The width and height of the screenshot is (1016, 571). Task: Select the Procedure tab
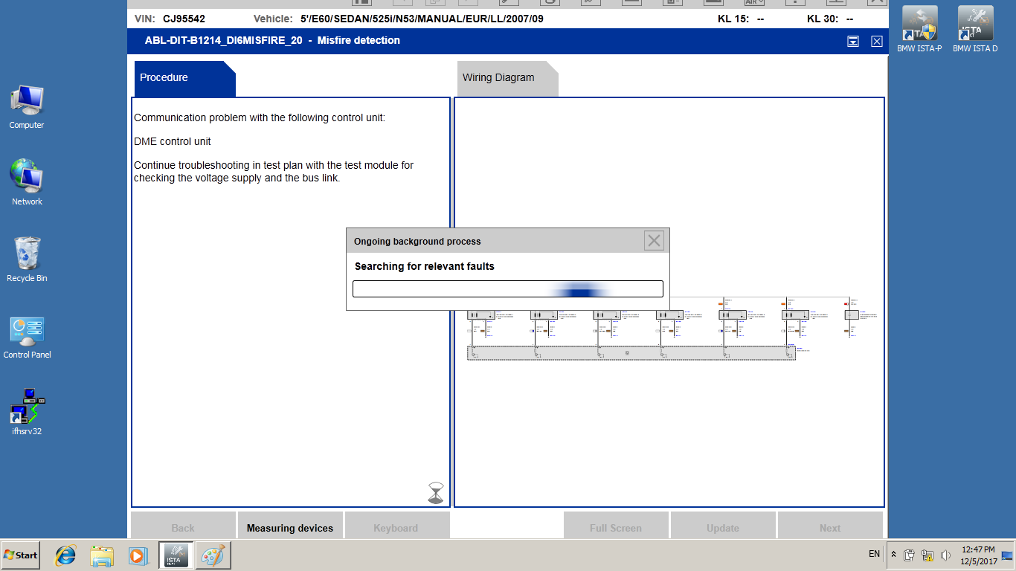[164, 78]
